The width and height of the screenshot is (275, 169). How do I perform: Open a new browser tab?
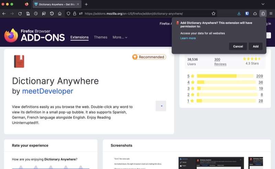click(86, 4)
